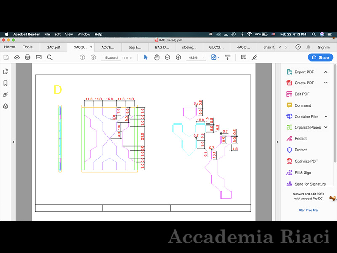Image resolution: width=337 pixels, height=253 pixels.
Task: Select the arrow selection tool
Action: (146, 57)
